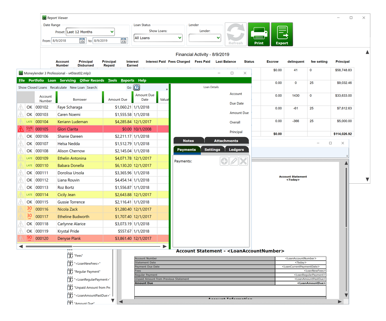Open the Servicing menu
This screenshot has width=386, height=321.
pyautogui.click(x=68, y=80)
